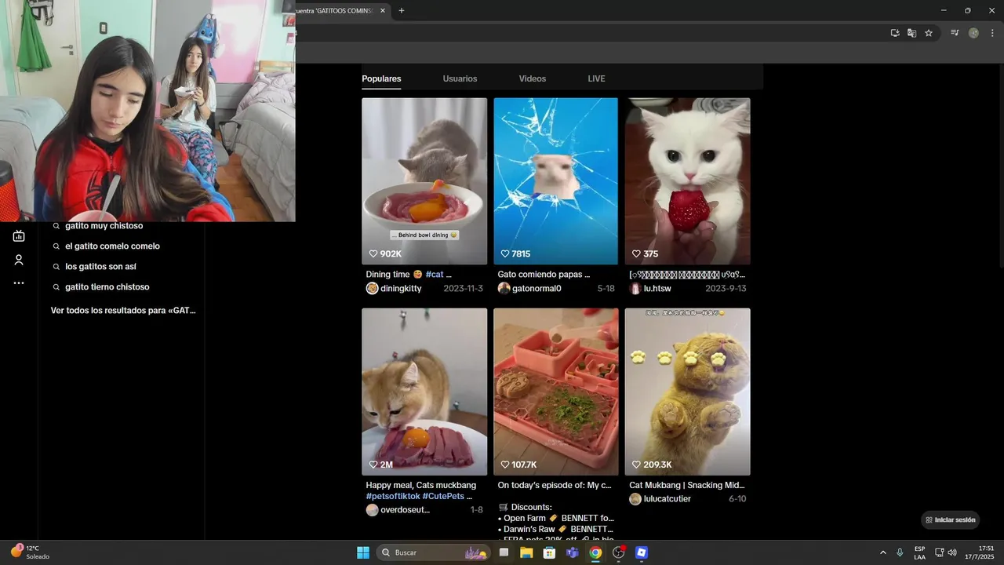The image size is (1004, 565).
Task: Switch to the LIVE results tab
Action: (x=597, y=78)
